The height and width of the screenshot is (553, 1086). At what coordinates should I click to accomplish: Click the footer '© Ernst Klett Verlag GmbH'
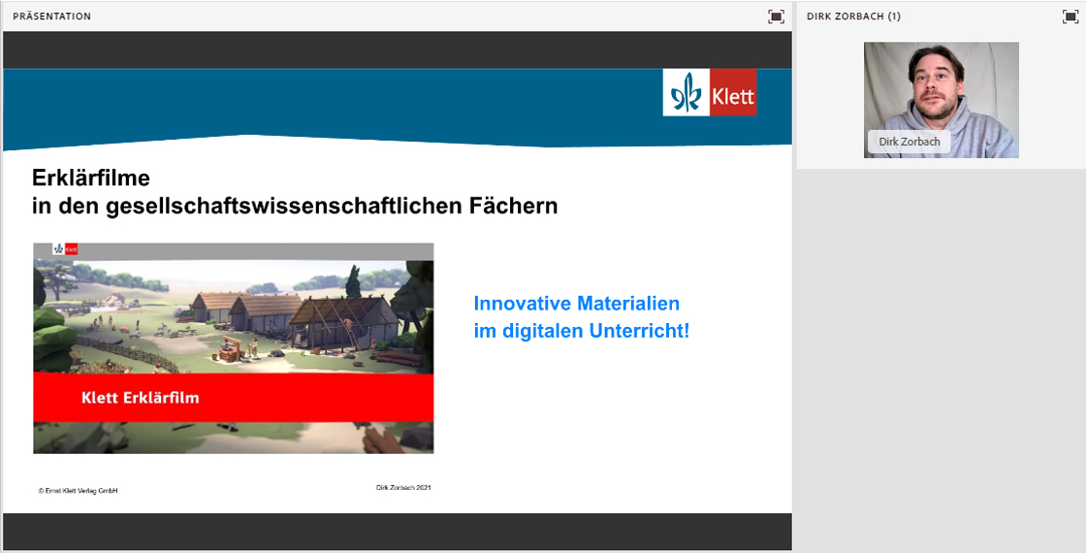click(78, 491)
